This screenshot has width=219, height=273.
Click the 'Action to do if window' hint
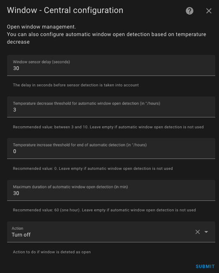(x=52, y=252)
